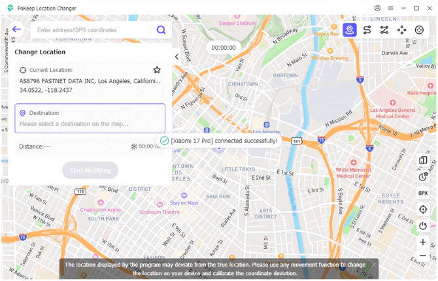This screenshot has width=438, height=281.
Task: Click the GPX import button
Action: [423, 193]
